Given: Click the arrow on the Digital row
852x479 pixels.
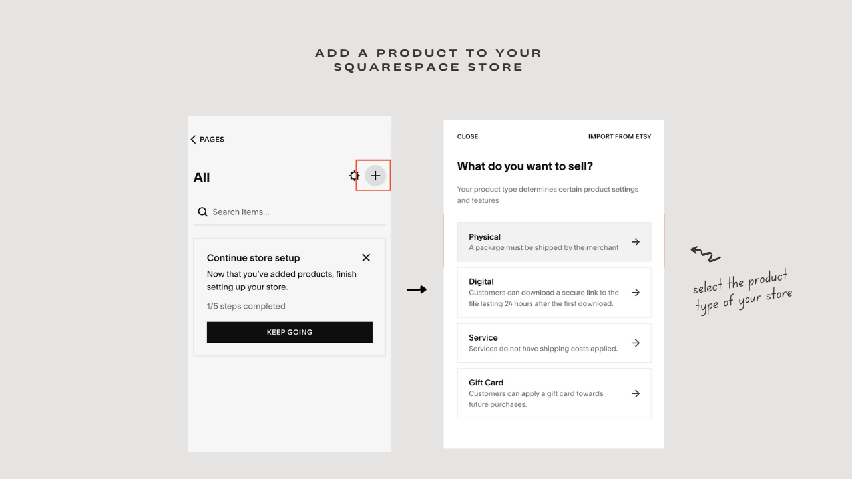Looking at the screenshot, I should click(636, 293).
